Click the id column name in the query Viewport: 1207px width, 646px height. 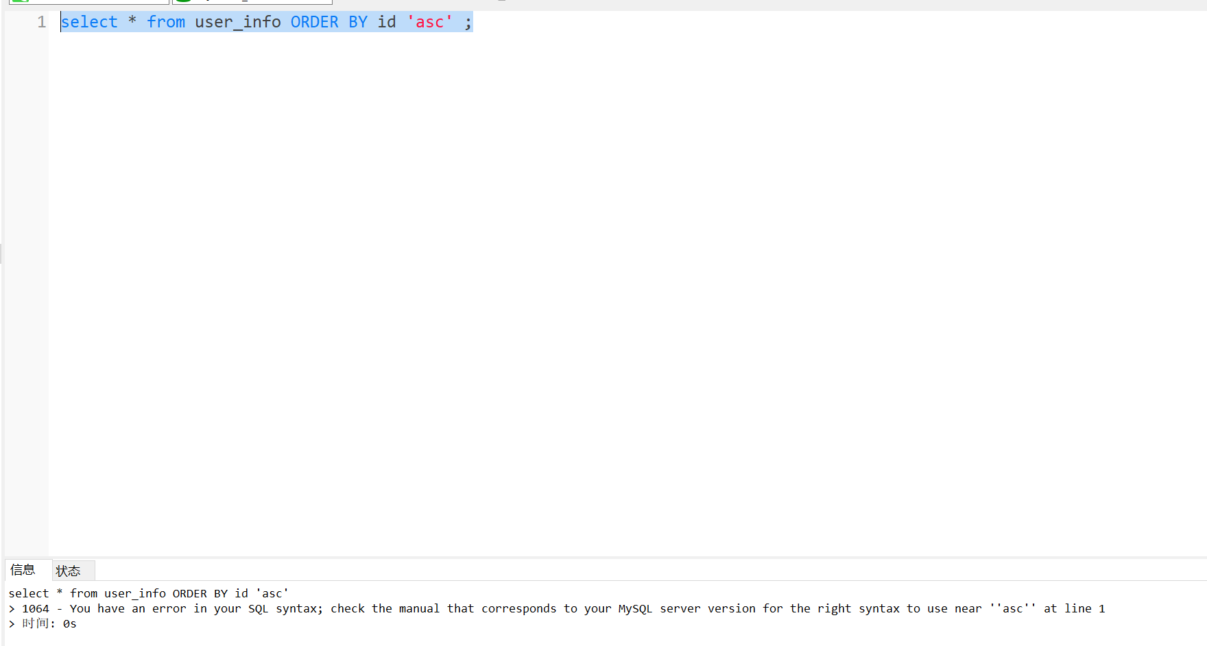click(x=387, y=23)
